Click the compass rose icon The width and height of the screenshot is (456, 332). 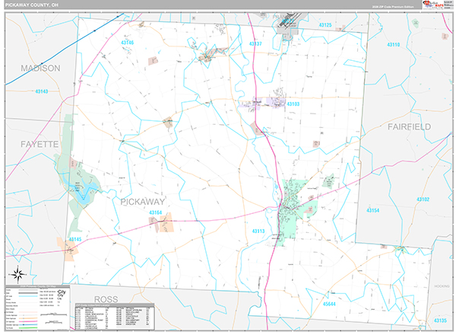(18, 275)
